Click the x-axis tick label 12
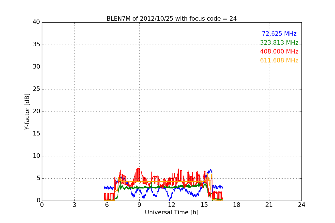Viewport: 335px width, 223px height. pyautogui.click(x=172, y=205)
